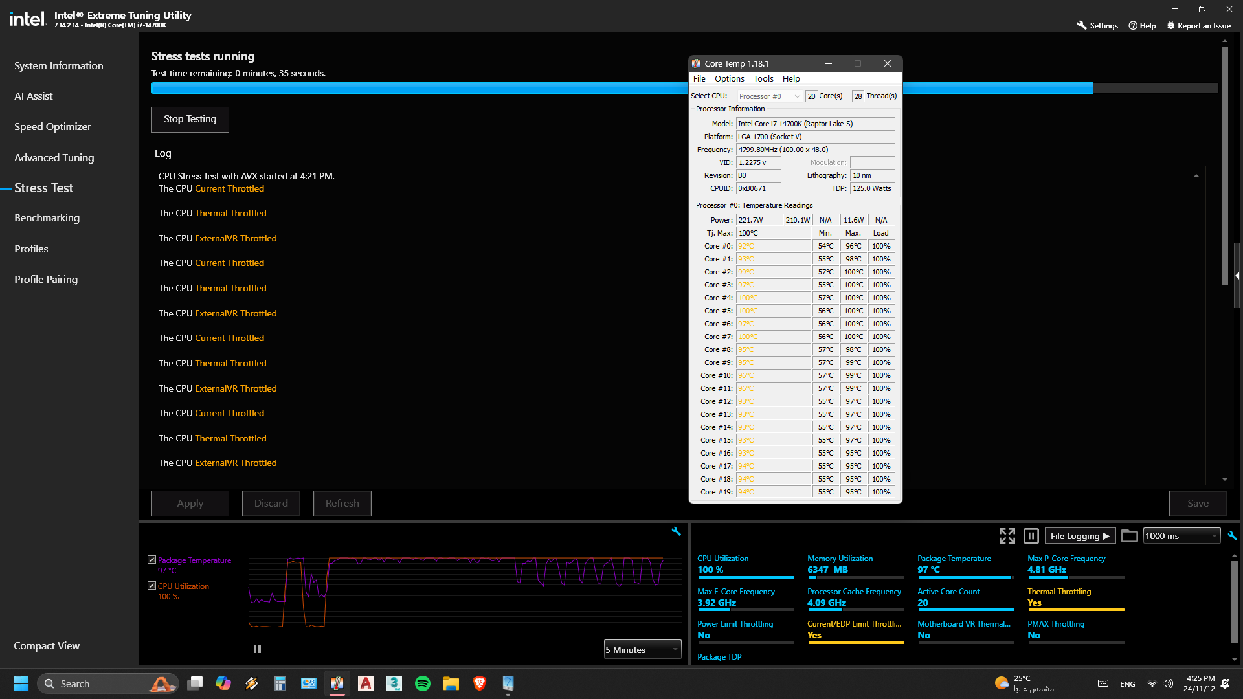Open the Profiles section
This screenshot has height=699, width=1243.
31,249
